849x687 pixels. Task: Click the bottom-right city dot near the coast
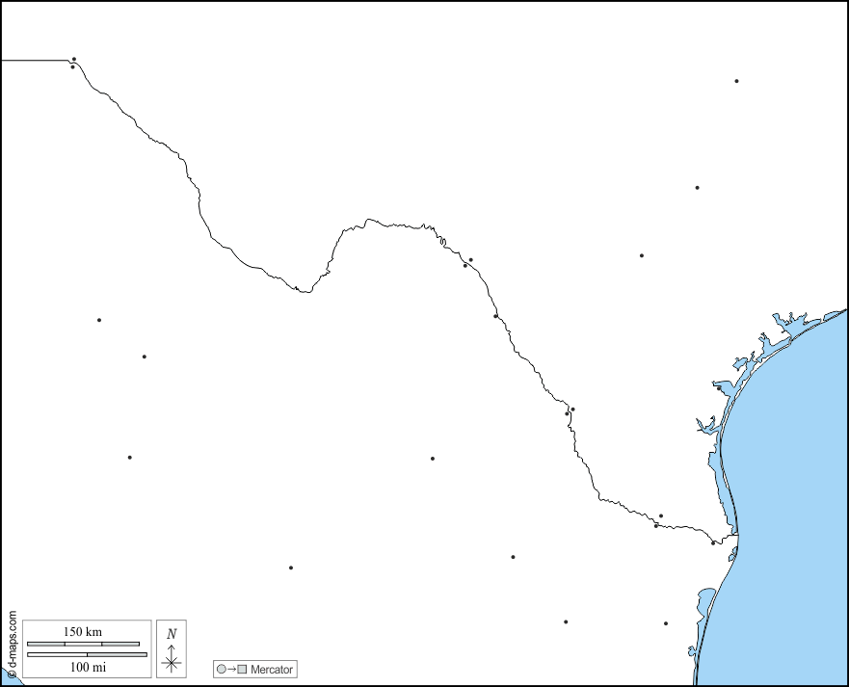click(x=665, y=623)
